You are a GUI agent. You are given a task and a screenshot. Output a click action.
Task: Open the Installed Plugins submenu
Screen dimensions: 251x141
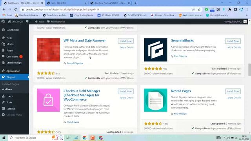coord(11,84)
